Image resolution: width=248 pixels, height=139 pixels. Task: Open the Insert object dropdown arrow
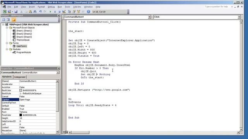[x=12, y=12]
